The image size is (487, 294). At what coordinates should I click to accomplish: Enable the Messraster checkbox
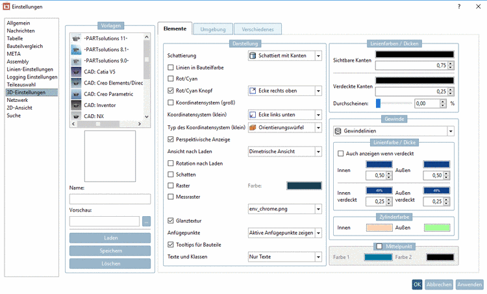click(x=171, y=197)
